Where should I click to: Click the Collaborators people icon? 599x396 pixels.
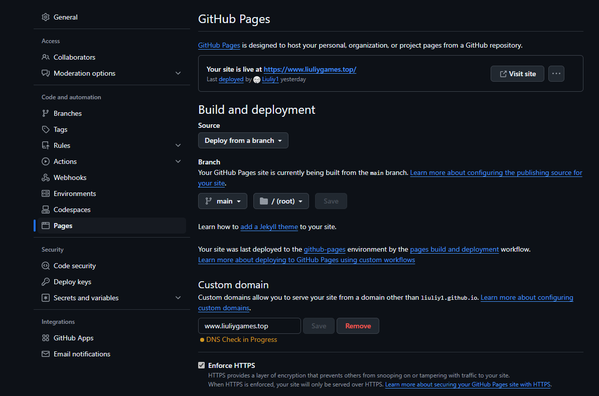point(46,57)
